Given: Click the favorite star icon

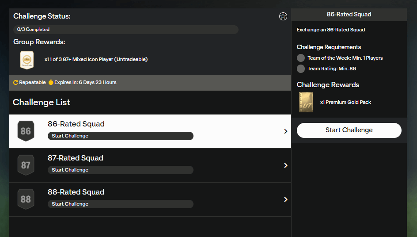Looking at the screenshot, I should (283, 16).
